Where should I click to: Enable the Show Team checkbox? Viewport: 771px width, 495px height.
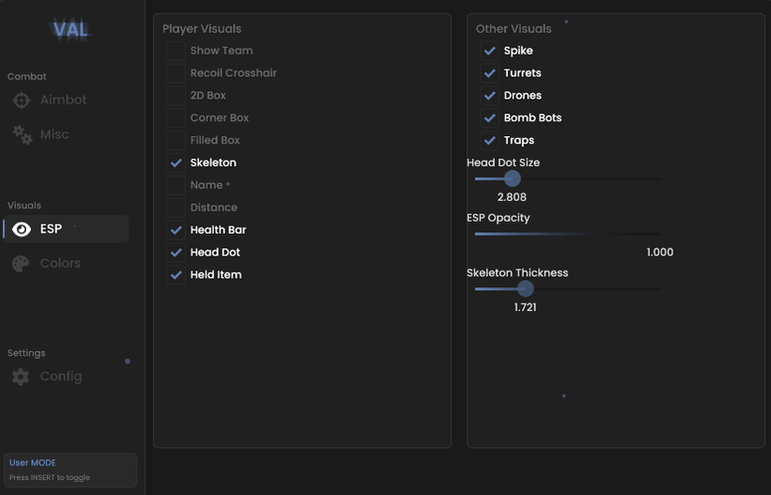(x=176, y=51)
